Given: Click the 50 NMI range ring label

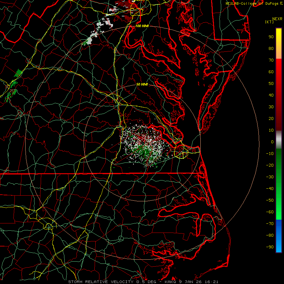Looking at the screenshot, I should pos(142,84).
